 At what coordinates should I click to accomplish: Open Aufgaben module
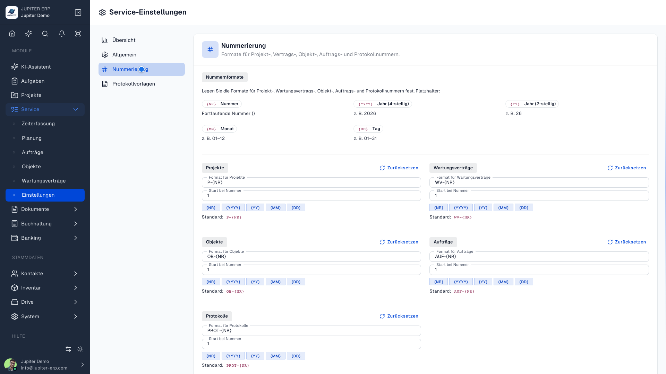point(45,81)
